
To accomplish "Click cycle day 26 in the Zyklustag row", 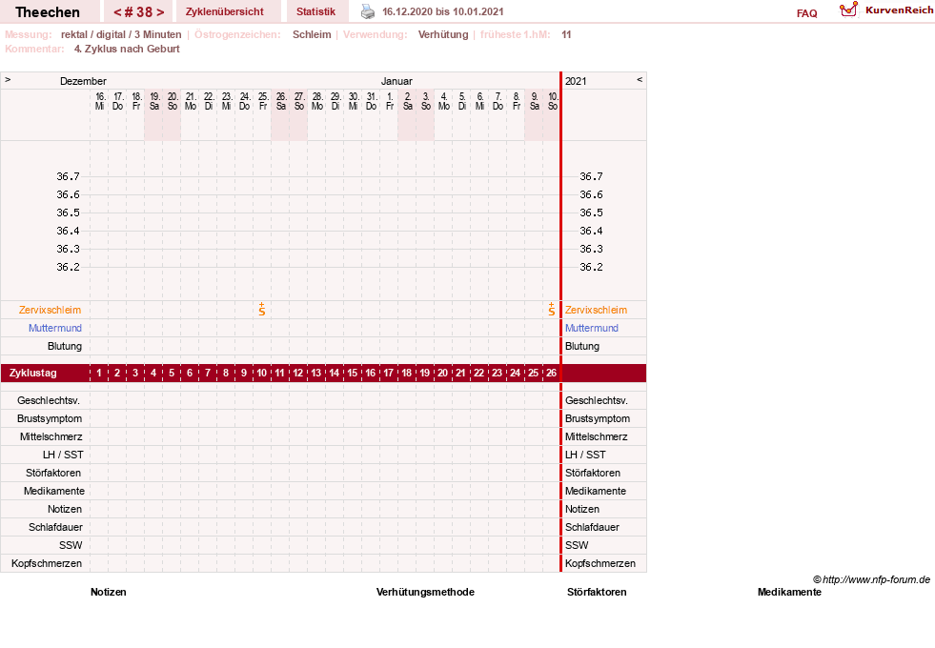I will point(551,374).
